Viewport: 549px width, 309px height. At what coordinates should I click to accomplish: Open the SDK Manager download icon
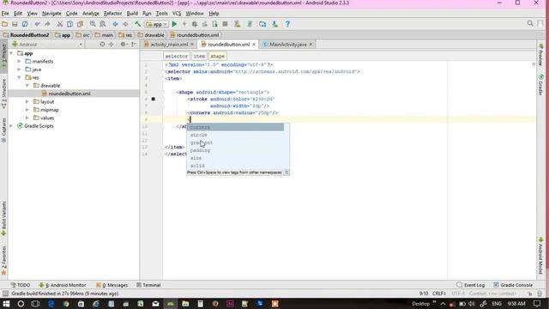click(274, 24)
